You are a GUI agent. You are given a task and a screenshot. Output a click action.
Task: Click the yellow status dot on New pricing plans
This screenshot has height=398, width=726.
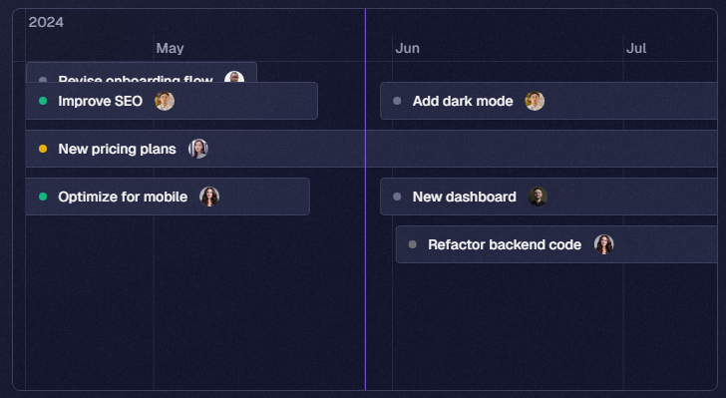[x=43, y=149]
